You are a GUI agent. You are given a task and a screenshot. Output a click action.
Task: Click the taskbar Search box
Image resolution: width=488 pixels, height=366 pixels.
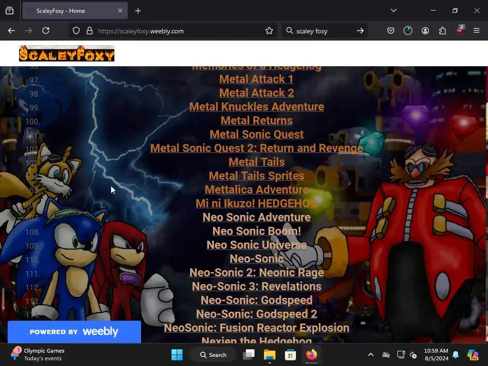213,355
